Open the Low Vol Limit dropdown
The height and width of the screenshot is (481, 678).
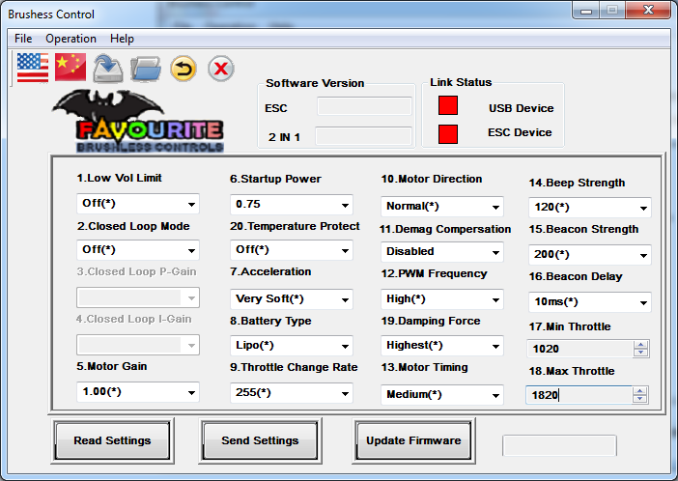pos(137,204)
